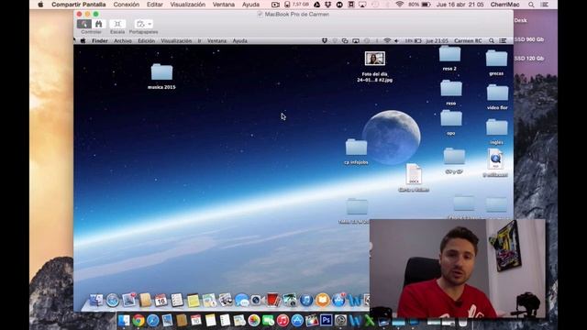Screen dimensions: 587x330
Task: Open the Conexión menu
Action: pos(127,5)
